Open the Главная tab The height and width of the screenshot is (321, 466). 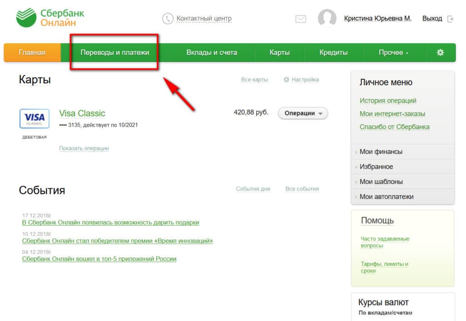tap(32, 53)
